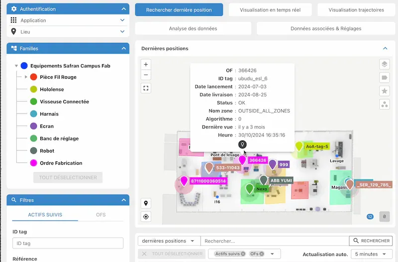
Task: Click TOUT DÉSELECTIONNER under Familles
Action: coord(68,177)
